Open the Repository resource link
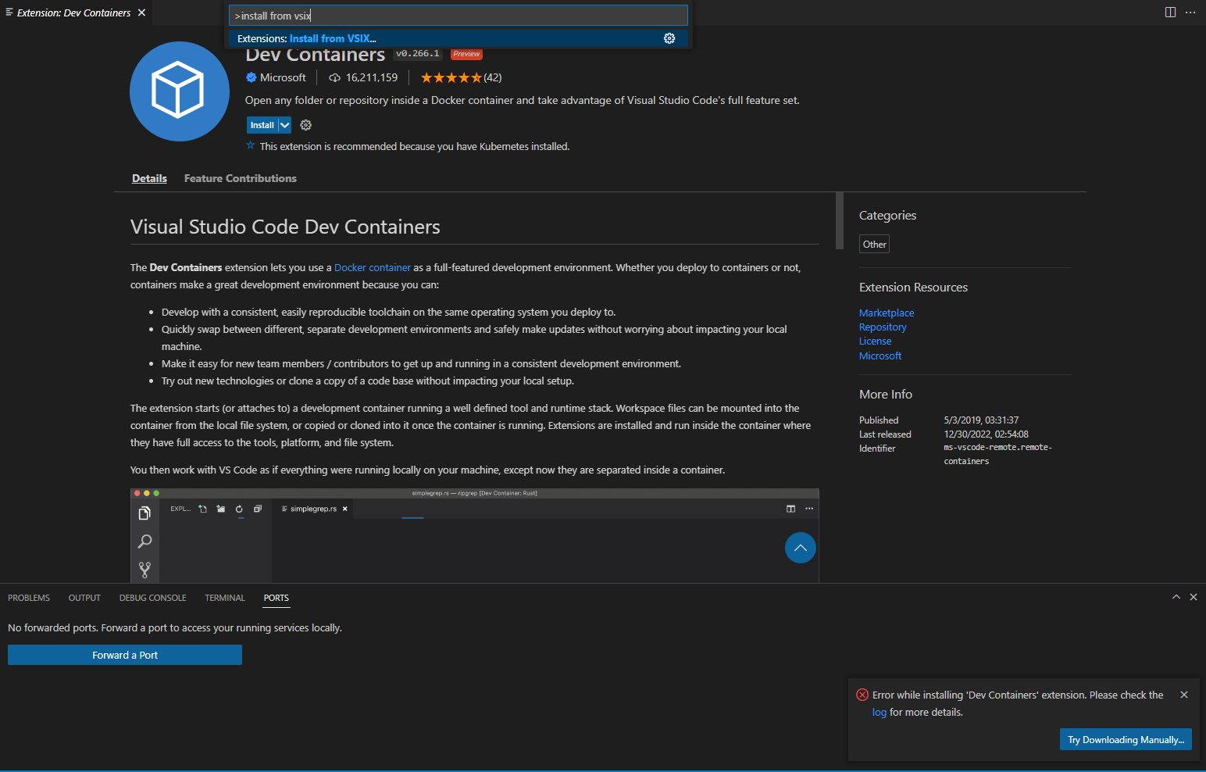The height and width of the screenshot is (772, 1206). (883, 327)
